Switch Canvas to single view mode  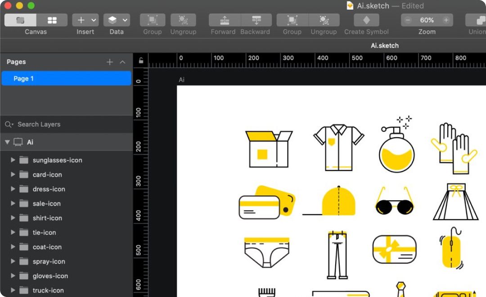coord(20,20)
